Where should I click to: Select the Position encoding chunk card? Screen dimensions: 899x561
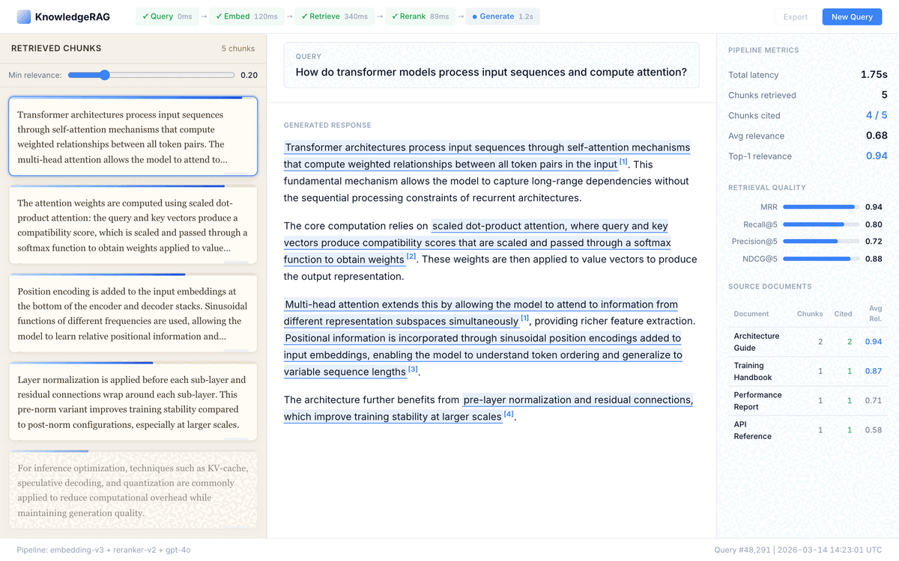(x=133, y=313)
